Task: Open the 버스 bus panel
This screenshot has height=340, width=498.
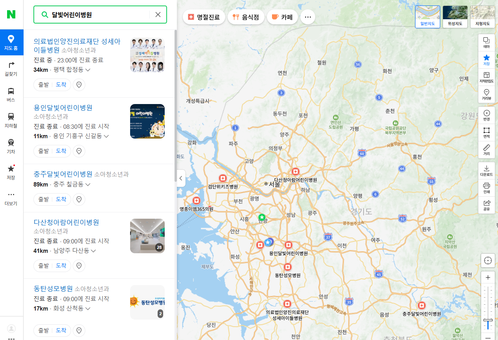Action: [x=11, y=94]
